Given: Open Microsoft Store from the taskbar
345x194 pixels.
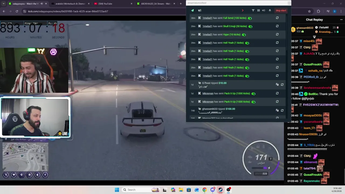Looking at the screenshot, I should pos(189,190).
